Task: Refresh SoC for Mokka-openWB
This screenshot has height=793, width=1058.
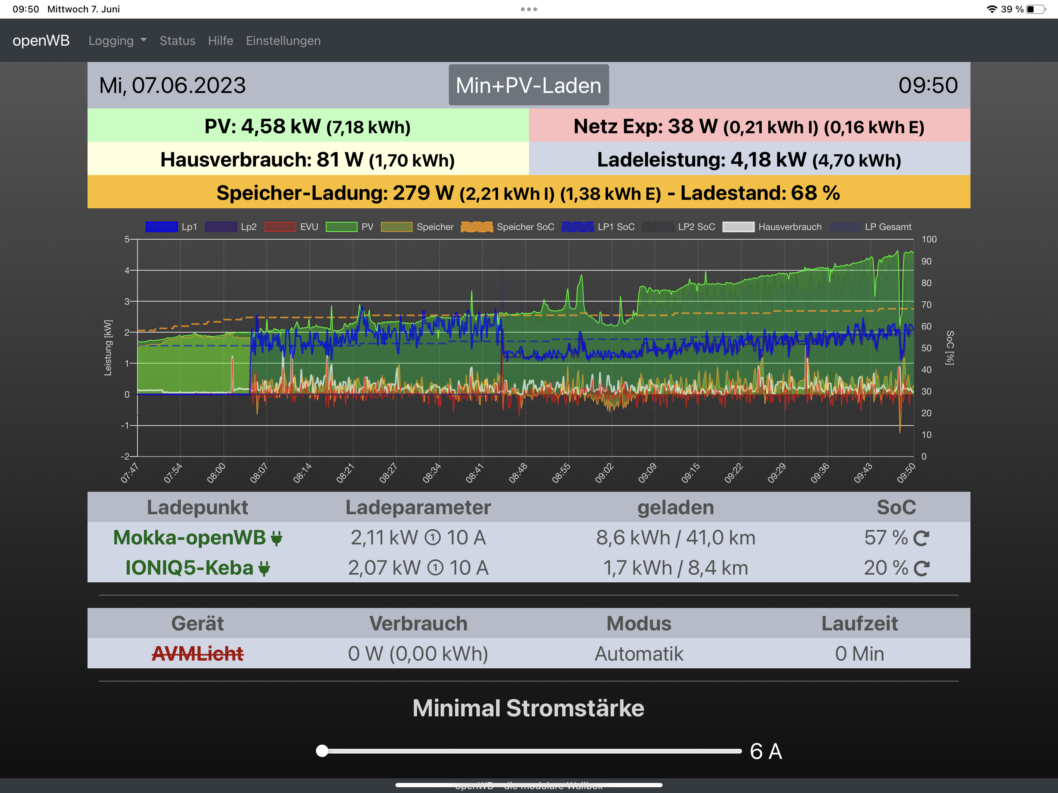Action: coord(921,538)
